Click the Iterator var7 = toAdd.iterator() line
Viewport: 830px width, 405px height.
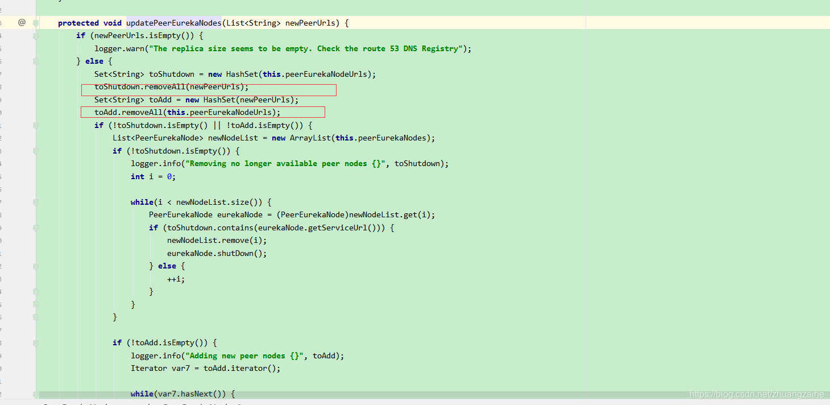206,369
